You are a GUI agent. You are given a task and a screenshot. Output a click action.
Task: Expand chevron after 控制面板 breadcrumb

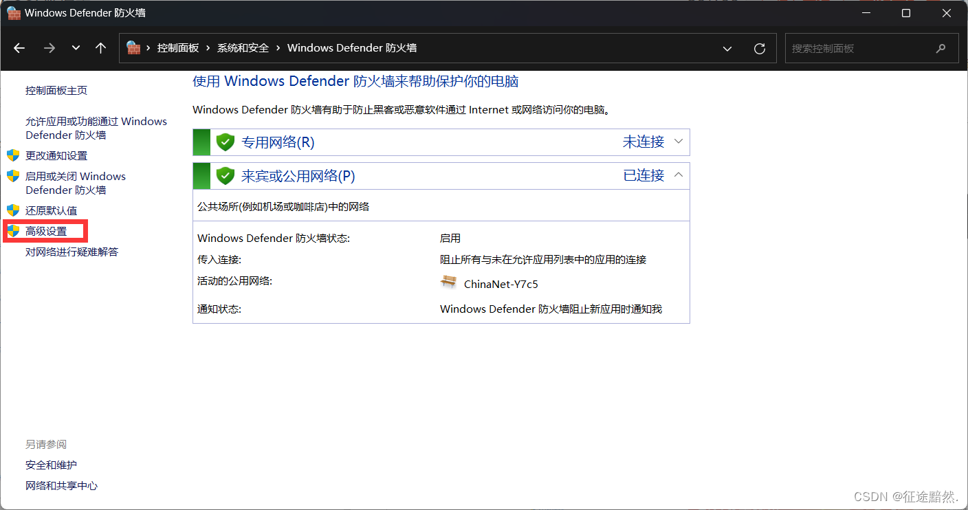[208, 48]
